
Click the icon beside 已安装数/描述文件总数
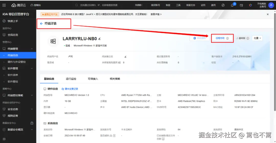163,139
